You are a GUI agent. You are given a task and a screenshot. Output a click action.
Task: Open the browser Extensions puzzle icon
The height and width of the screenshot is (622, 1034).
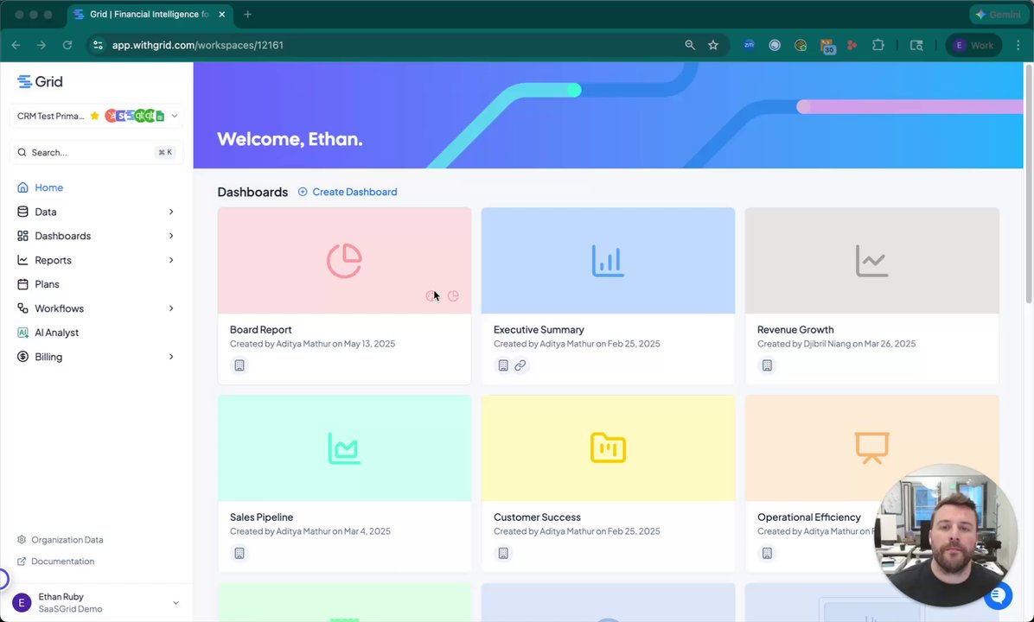coord(878,45)
